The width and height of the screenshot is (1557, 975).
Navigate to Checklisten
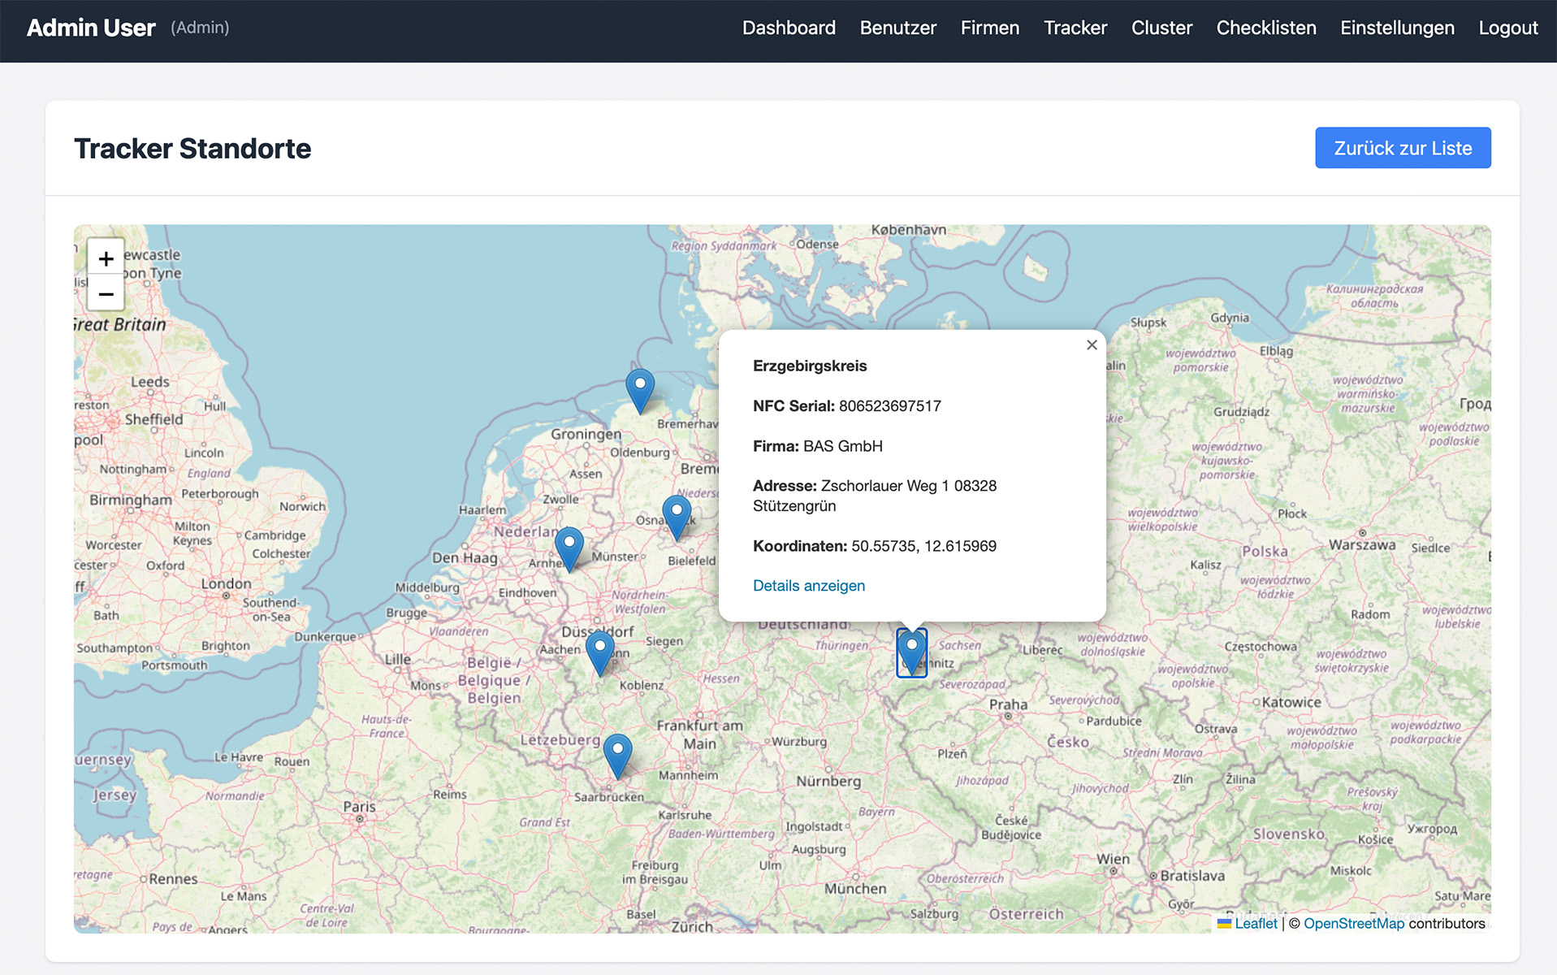[1265, 28]
